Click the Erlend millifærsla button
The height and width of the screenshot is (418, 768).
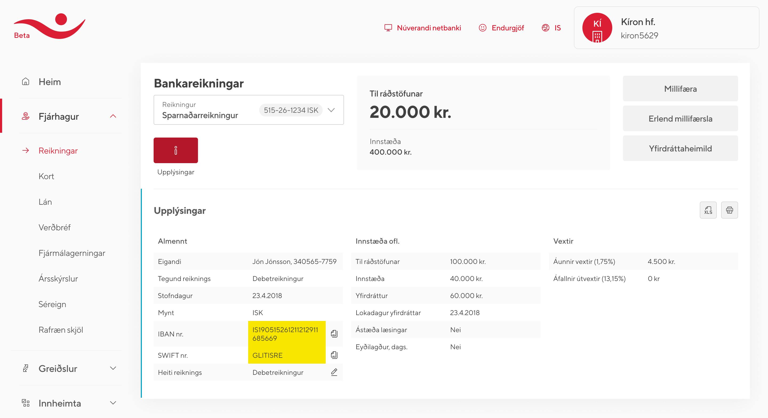680,119
